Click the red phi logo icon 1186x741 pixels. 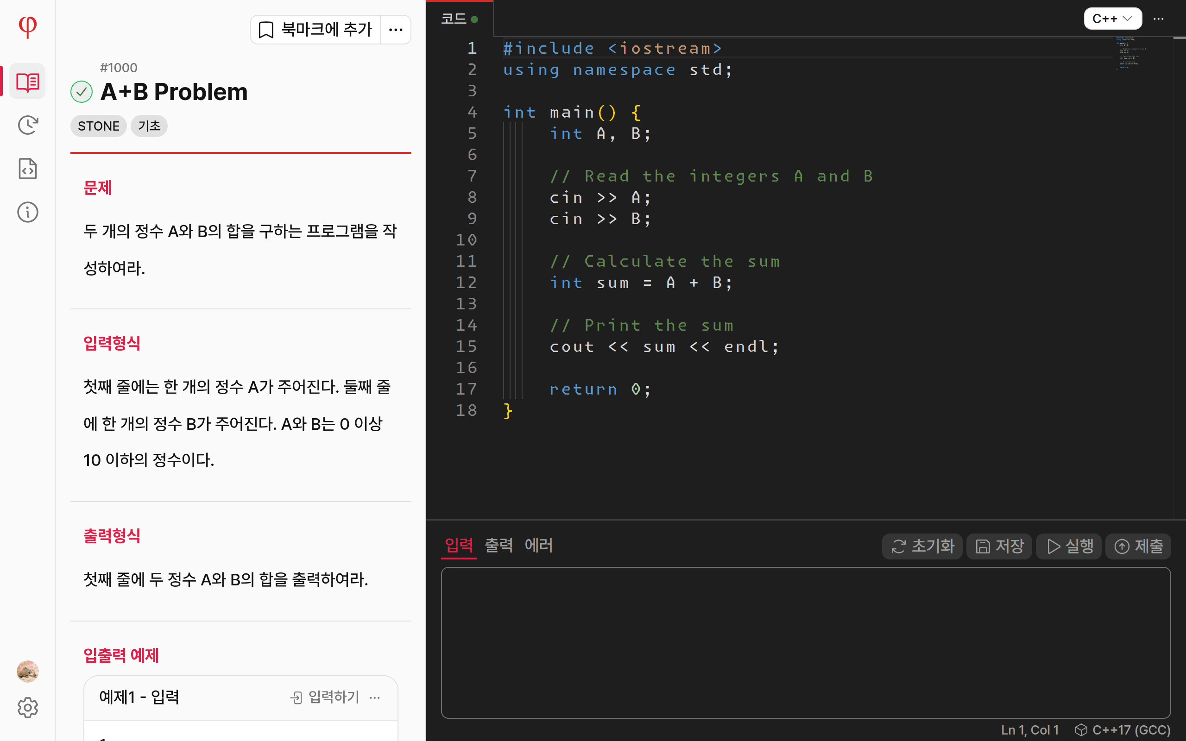pos(27,27)
